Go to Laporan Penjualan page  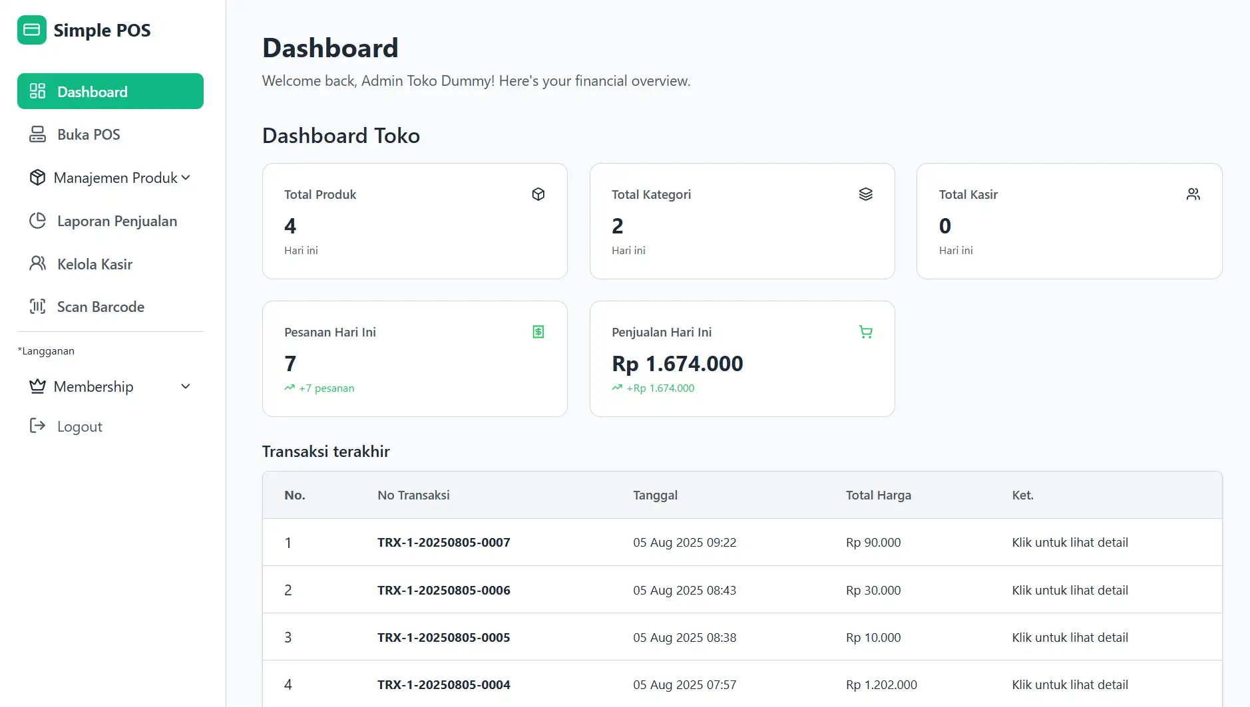(x=110, y=221)
